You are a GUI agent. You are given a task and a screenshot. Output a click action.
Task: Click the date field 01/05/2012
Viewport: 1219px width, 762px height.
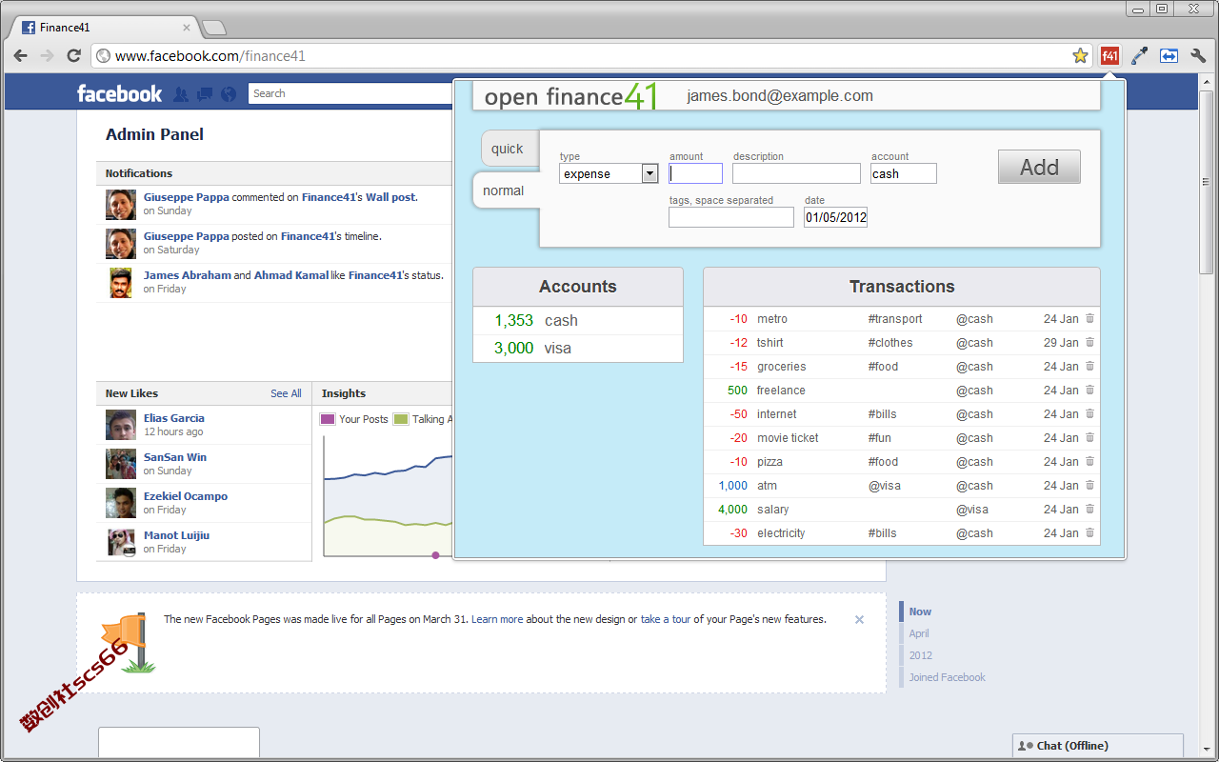tap(835, 217)
